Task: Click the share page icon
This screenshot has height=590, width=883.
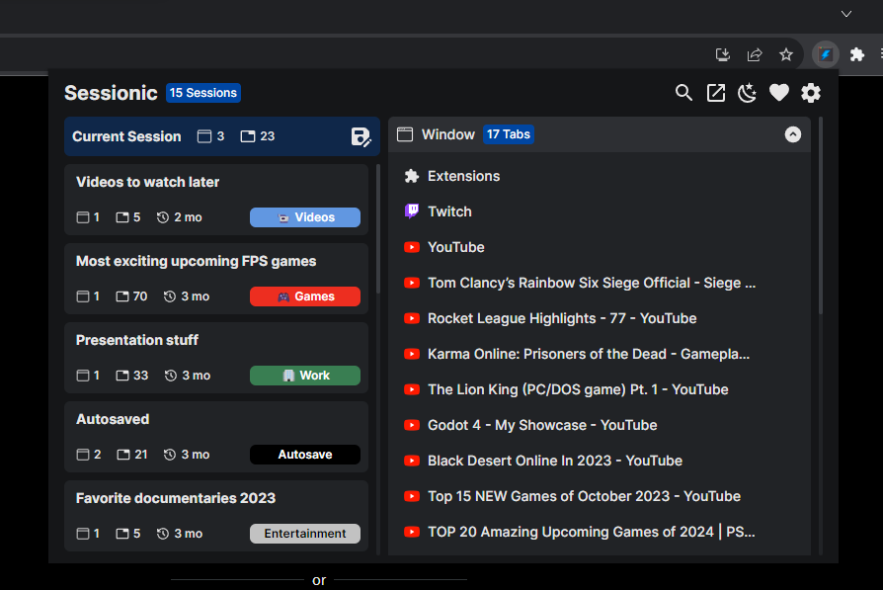Action: click(754, 54)
